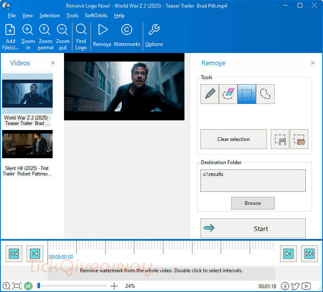Open the YouTube link icon
This screenshot has width=323, height=292.
[306, 286]
